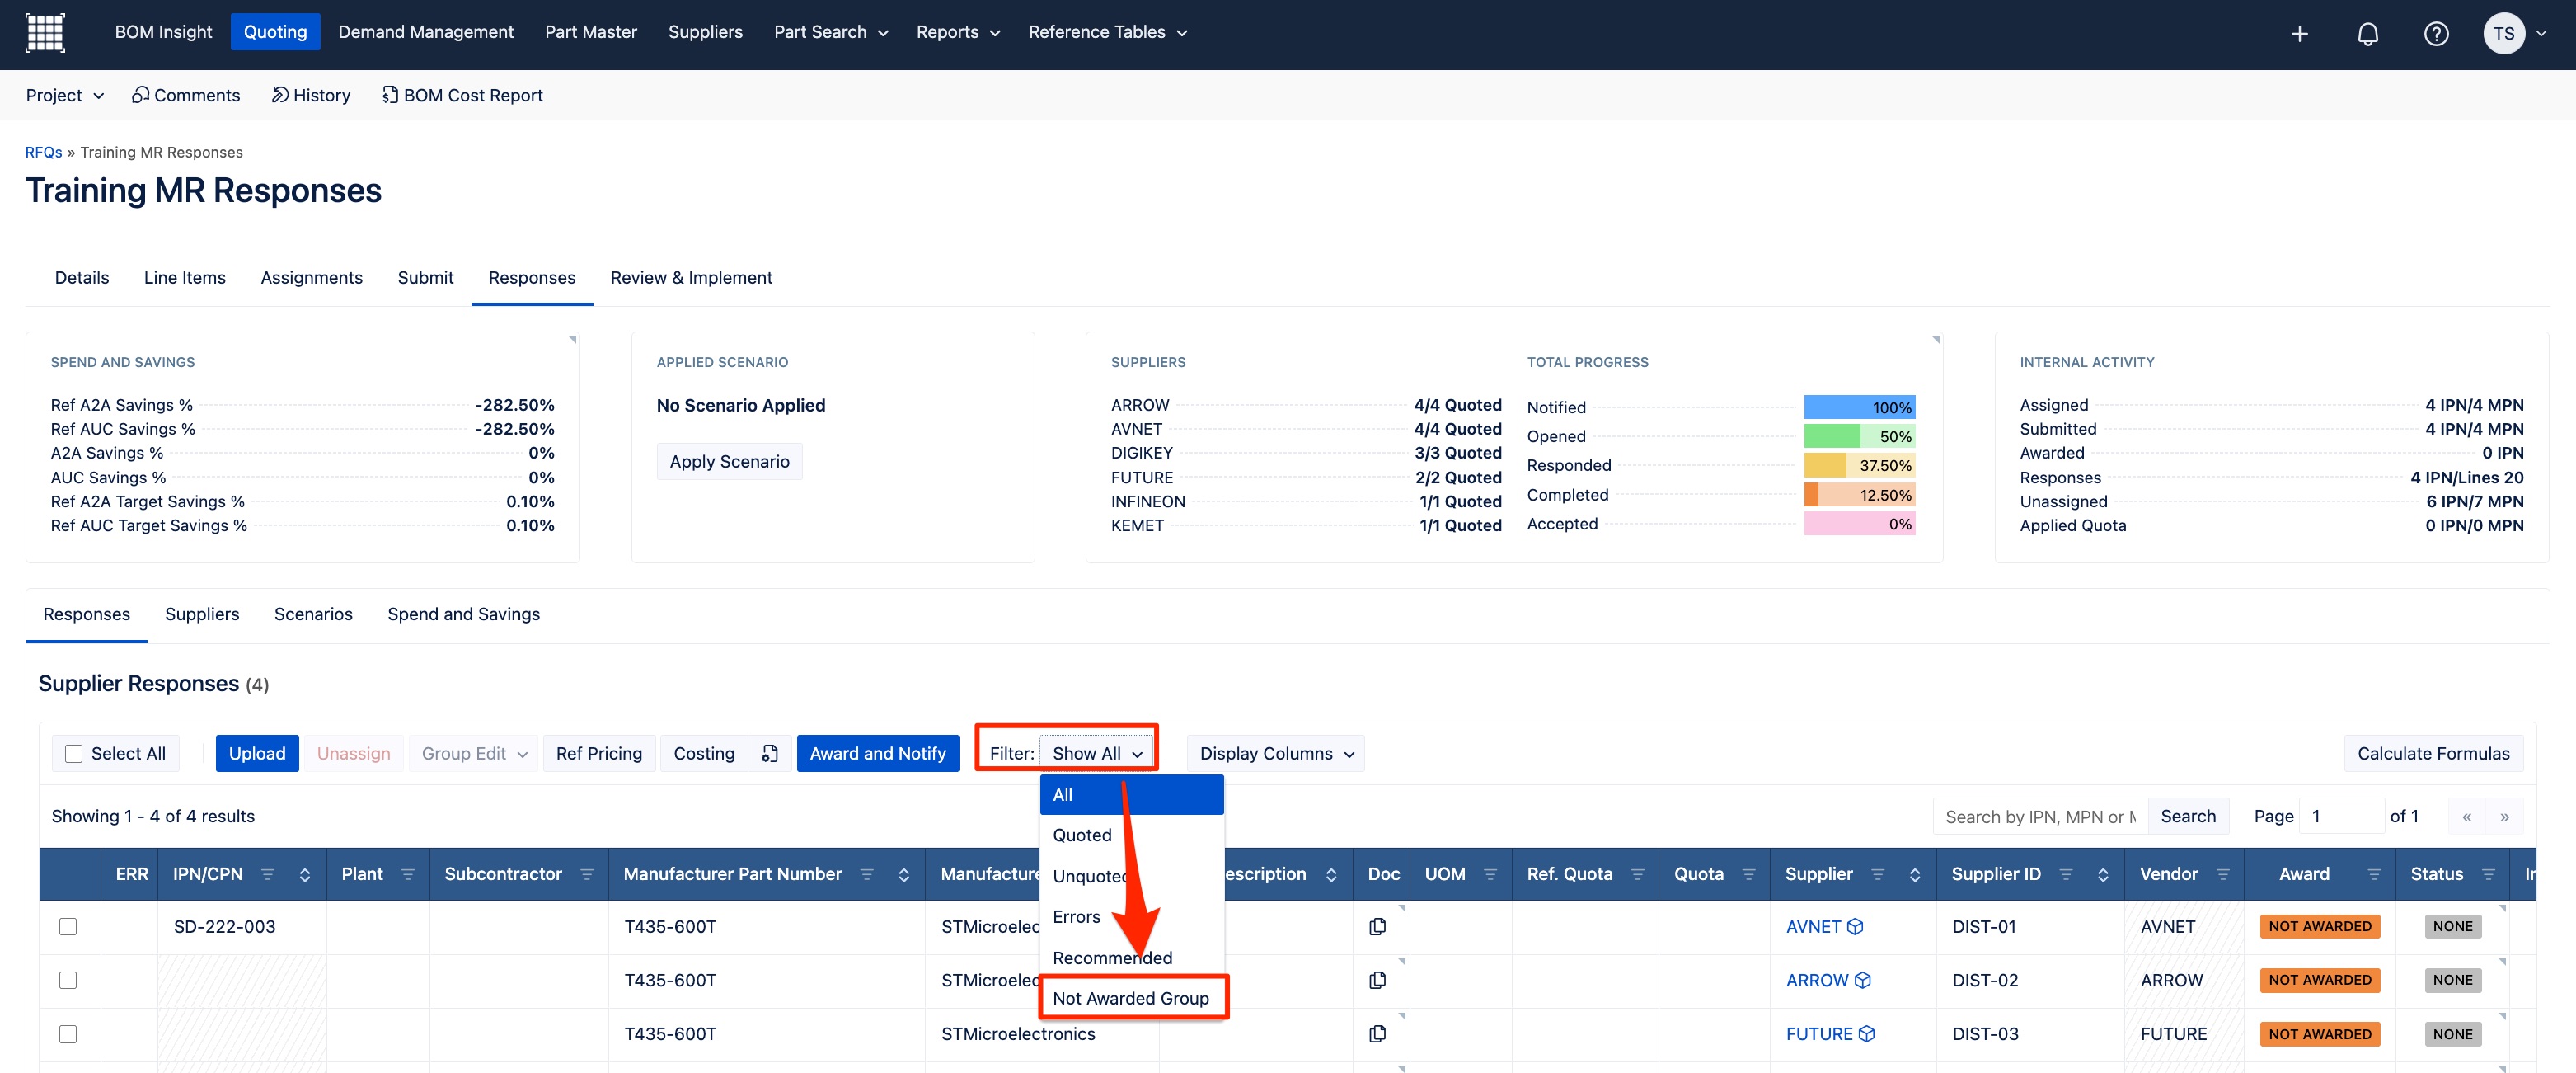Tick the Select All checkbox
Viewport: 2576px width, 1073px height.
pos(74,754)
